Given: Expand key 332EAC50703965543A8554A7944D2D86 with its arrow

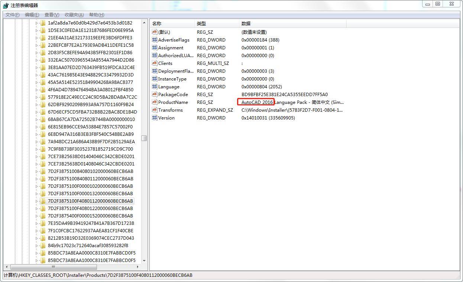Looking at the screenshot, I should [37, 60].
